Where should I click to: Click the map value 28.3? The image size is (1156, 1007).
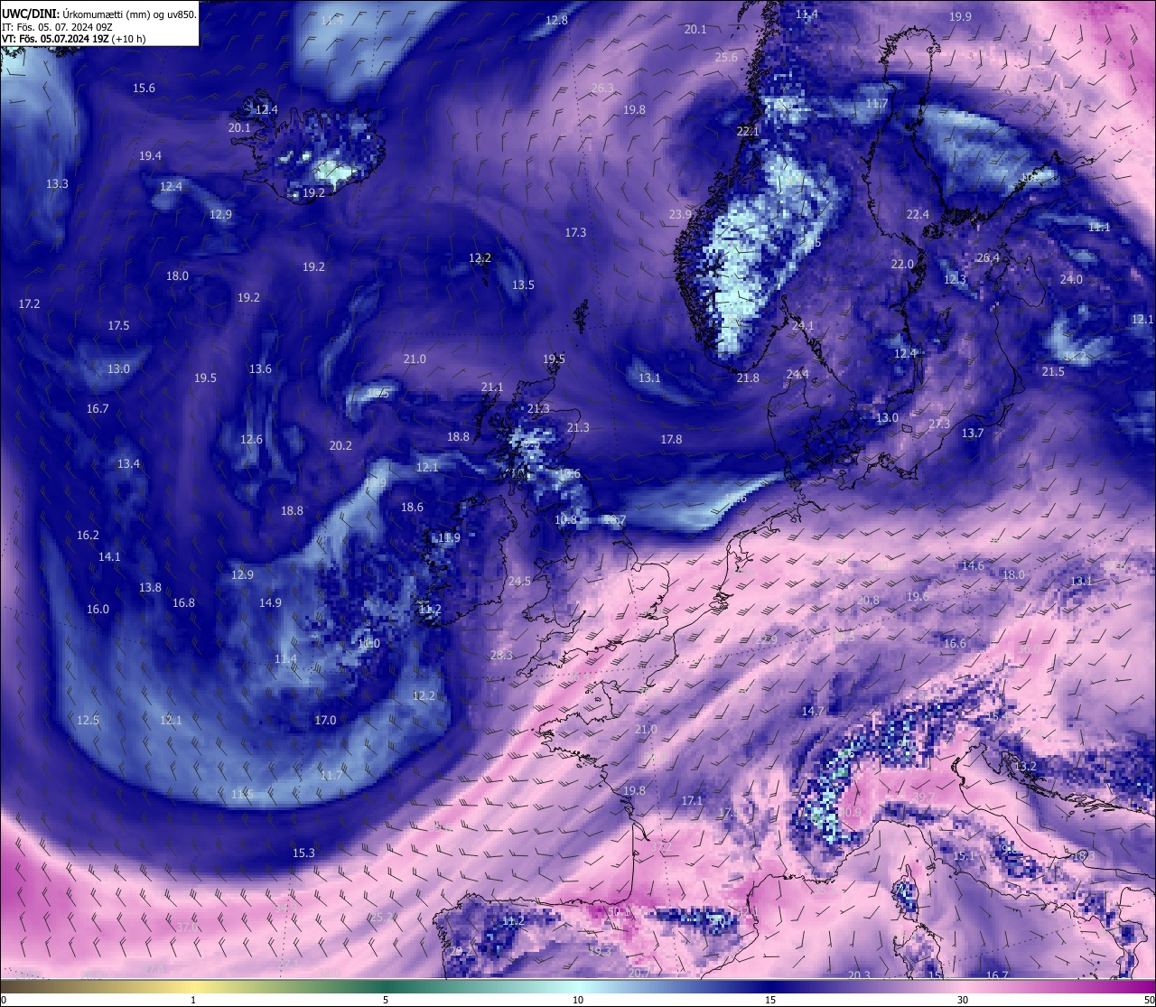click(x=501, y=655)
